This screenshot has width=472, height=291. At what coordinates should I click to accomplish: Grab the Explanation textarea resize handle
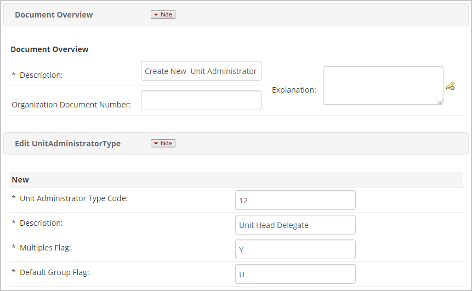[440, 102]
